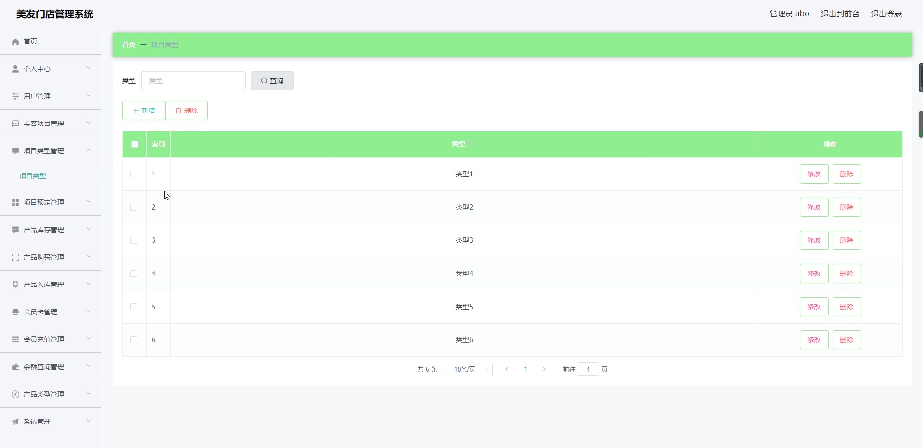
Task: Select page 1 in pagination
Action: pyautogui.click(x=526, y=369)
